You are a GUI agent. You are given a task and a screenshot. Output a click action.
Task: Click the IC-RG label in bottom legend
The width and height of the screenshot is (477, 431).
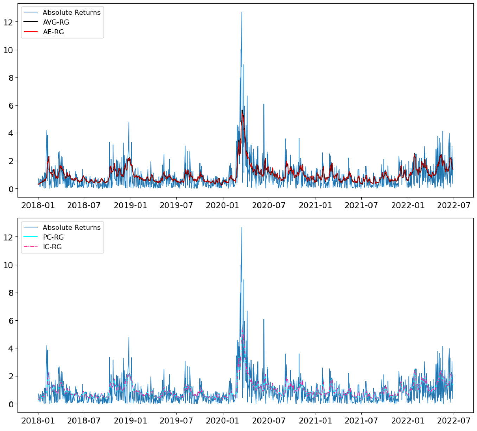coord(52,247)
